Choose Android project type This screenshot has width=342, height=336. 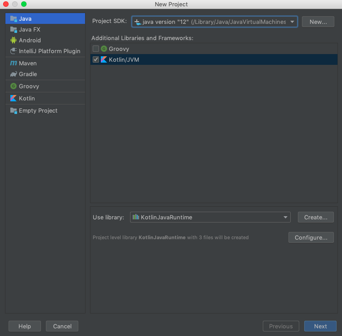point(30,40)
